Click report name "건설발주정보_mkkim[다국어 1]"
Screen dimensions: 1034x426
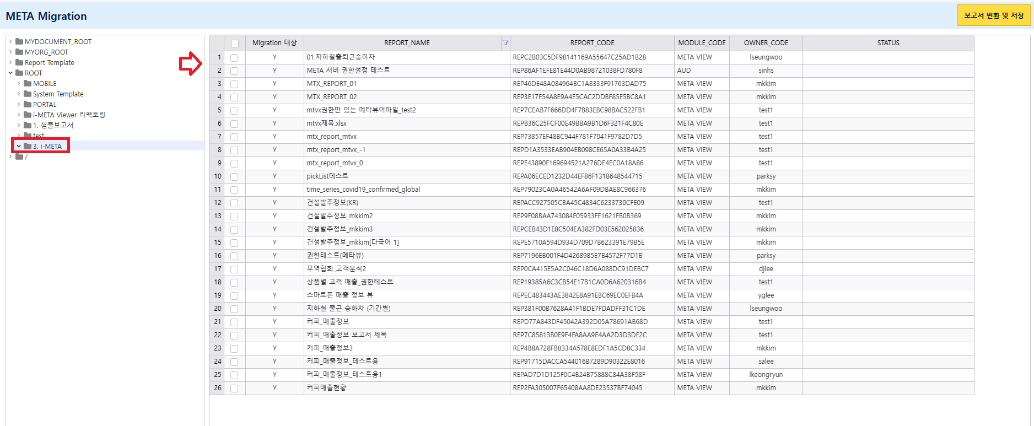click(x=353, y=242)
